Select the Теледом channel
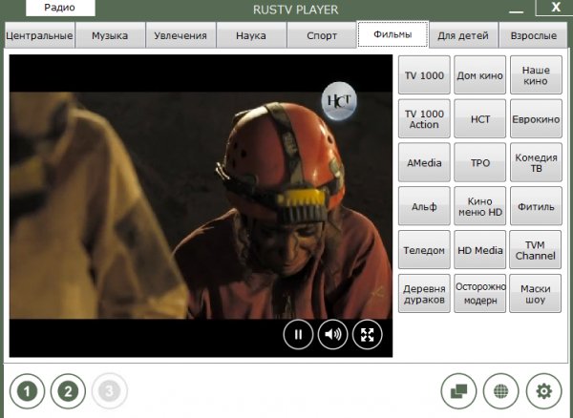Image resolution: width=573 pixels, height=418 pixels. click(424, 250)
